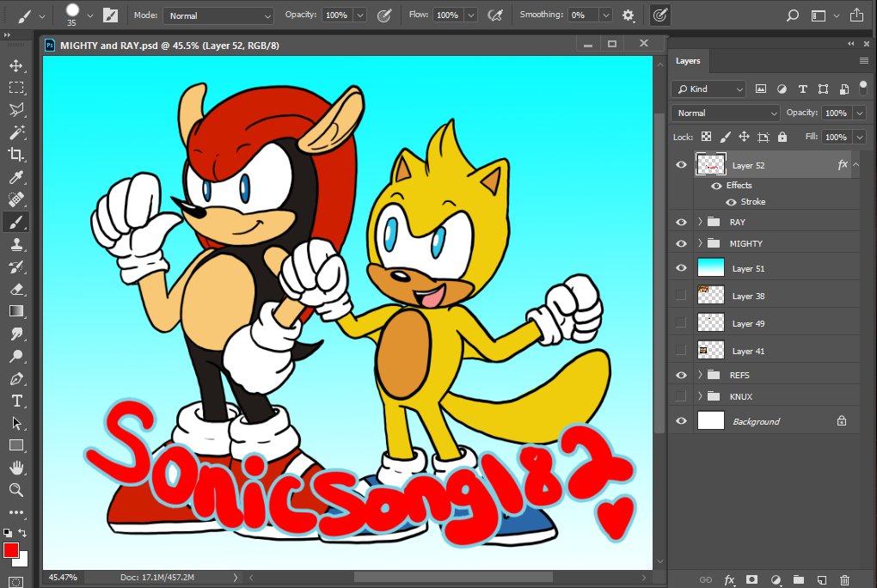Click the search icon in options bar
Viewport: 877px width, 588px height.
pos(792,15)
